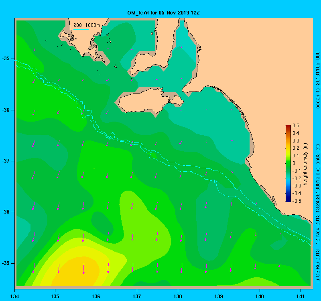
Task: Click the latitude label -36
Action: point(6,110)
